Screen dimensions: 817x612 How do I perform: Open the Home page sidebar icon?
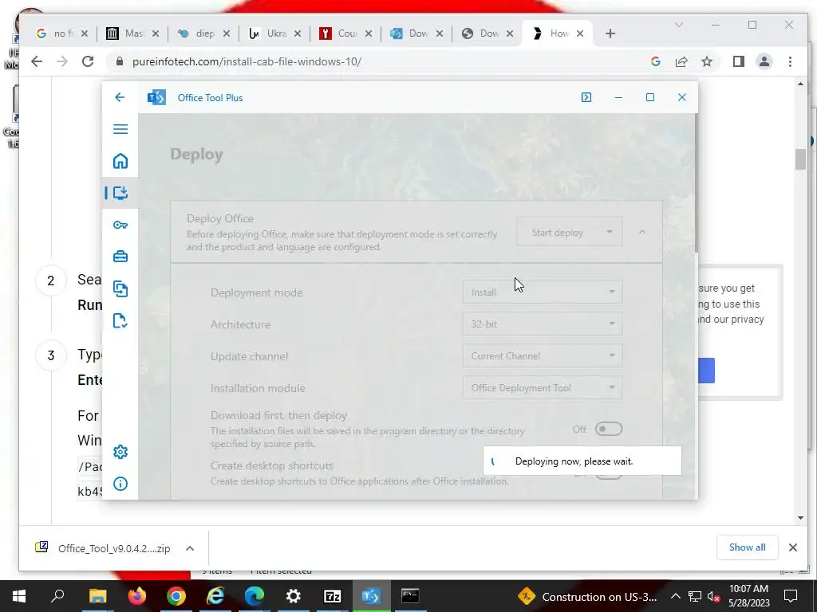(120, 161)
